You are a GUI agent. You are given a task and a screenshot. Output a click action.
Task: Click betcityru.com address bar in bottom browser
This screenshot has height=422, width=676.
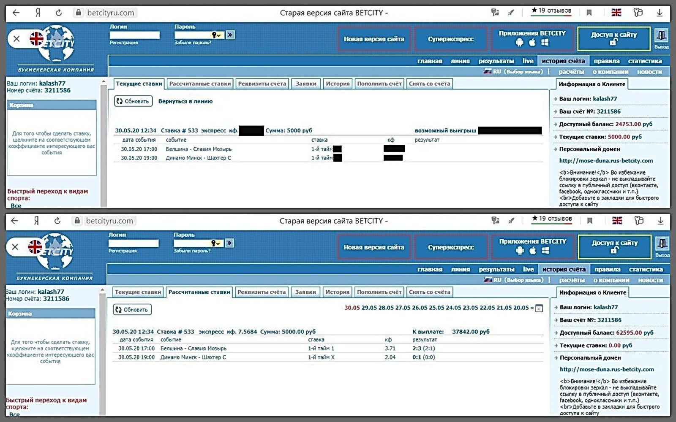tap(109, 221)
